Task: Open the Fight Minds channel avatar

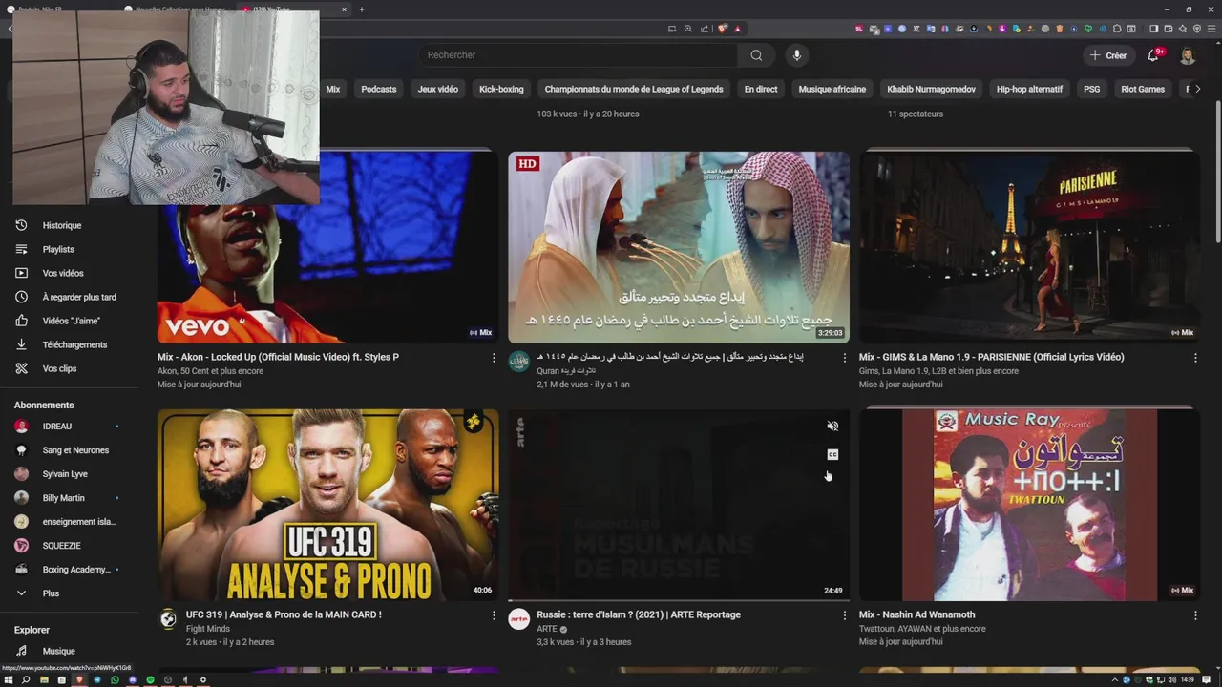Action: pyautogui.click(x=168, y=619)
